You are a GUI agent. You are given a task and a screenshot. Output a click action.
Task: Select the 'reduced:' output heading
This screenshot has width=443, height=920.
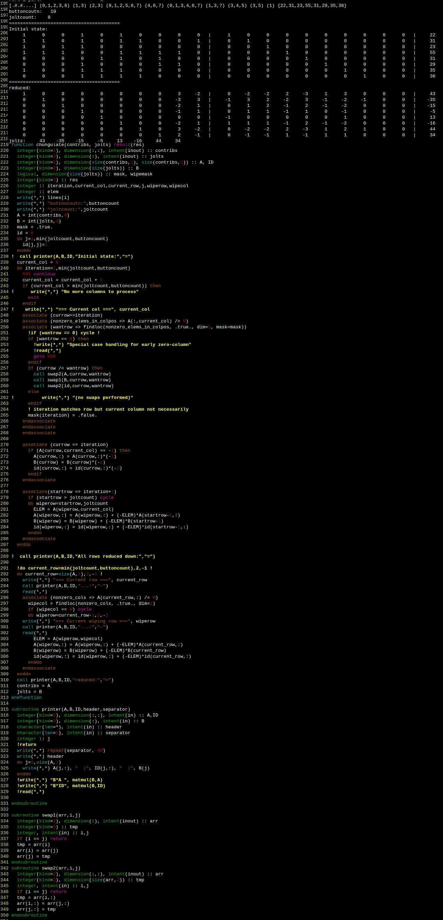20,88
